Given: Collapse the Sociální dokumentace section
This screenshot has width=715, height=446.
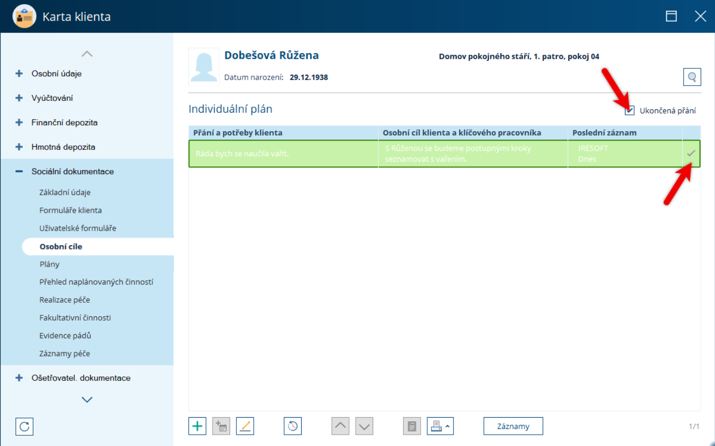Looking at the screenshot, I should pyautogui.click(x=20, y=171).
